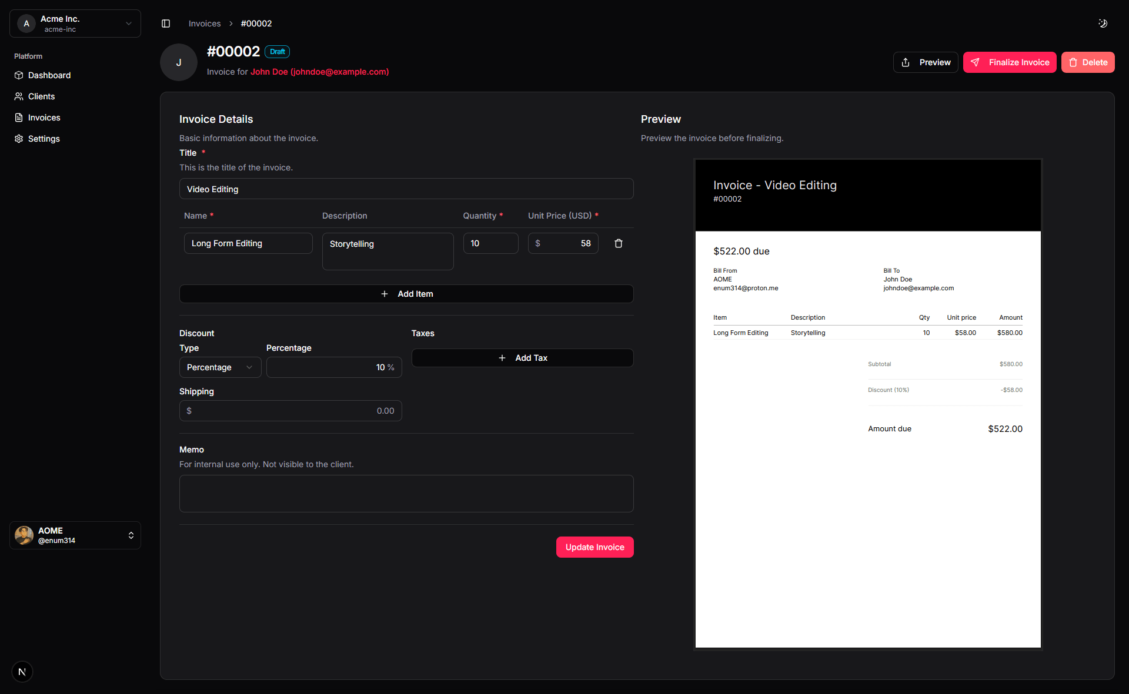Image resolution: width=1129 pixels, height=694 pixels.
Task: Click the Settings gear icon
Action: (x=19, y=139)
